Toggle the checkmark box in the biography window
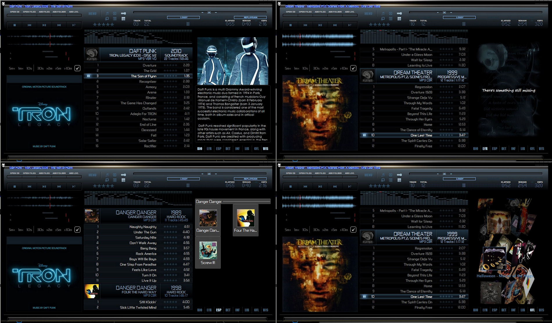Image resolution: width=552 pixels, height=323 pixels. (77, 68)
